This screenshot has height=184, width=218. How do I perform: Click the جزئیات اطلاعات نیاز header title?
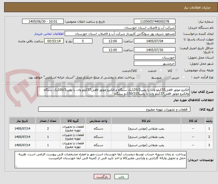(198, 7)
